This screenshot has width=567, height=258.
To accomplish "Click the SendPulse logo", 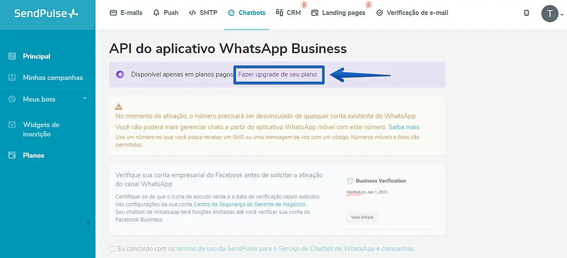I will pos(46,13).
